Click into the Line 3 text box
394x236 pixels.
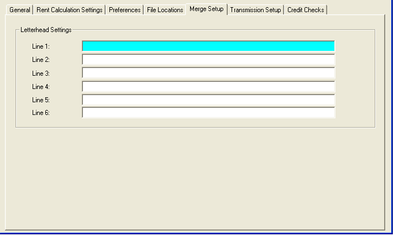point(208,73)
